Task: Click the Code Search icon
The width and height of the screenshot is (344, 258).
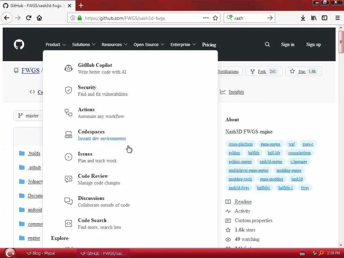Action: tap(69, 223)
